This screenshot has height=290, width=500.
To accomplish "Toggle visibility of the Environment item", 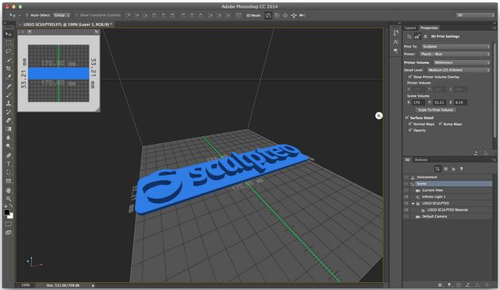I will click(406, 177).
